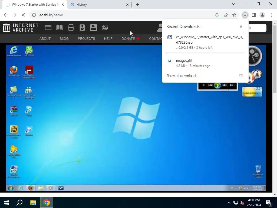Image resolution: width=277 pixels, height=208 pixels.
Task: Open the HELP menu item
Action: tap(108, 38)
